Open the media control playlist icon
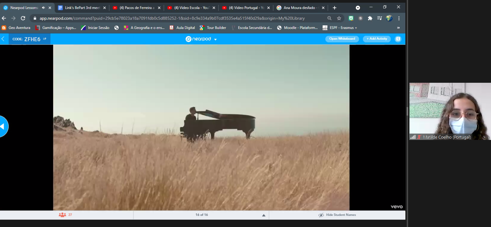The width and height of the screenshot is (491, 227). click(379, 18)
